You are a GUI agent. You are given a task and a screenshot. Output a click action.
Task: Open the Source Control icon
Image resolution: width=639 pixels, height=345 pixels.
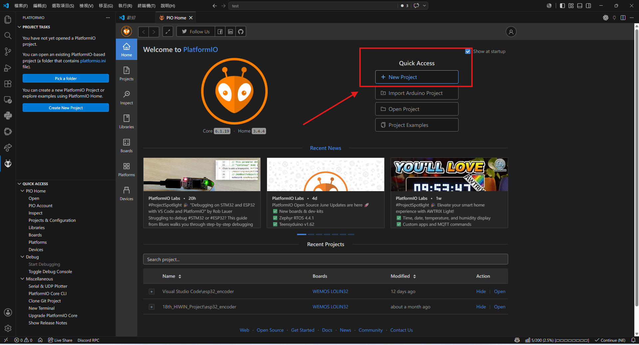tap(8, 52)
